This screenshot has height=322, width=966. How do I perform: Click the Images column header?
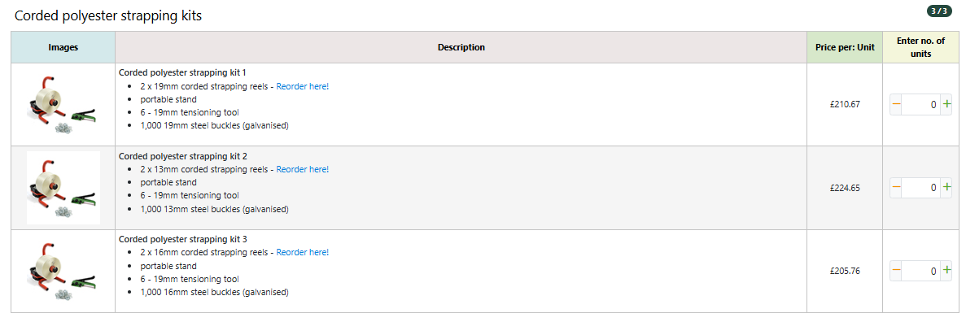[x=63, y=47]
